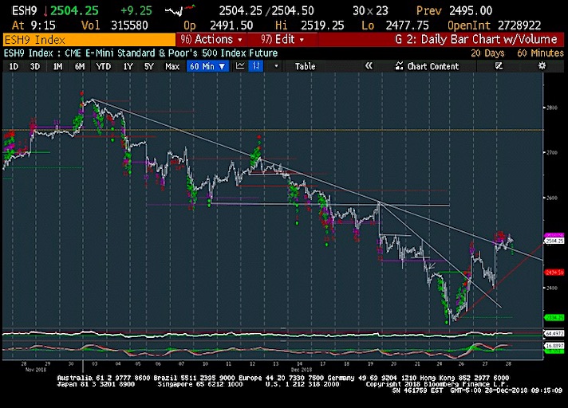The width and height of the screenshot is (568, 408).
Task: Click the magenta price tag on axis
Action: (554, 235)
